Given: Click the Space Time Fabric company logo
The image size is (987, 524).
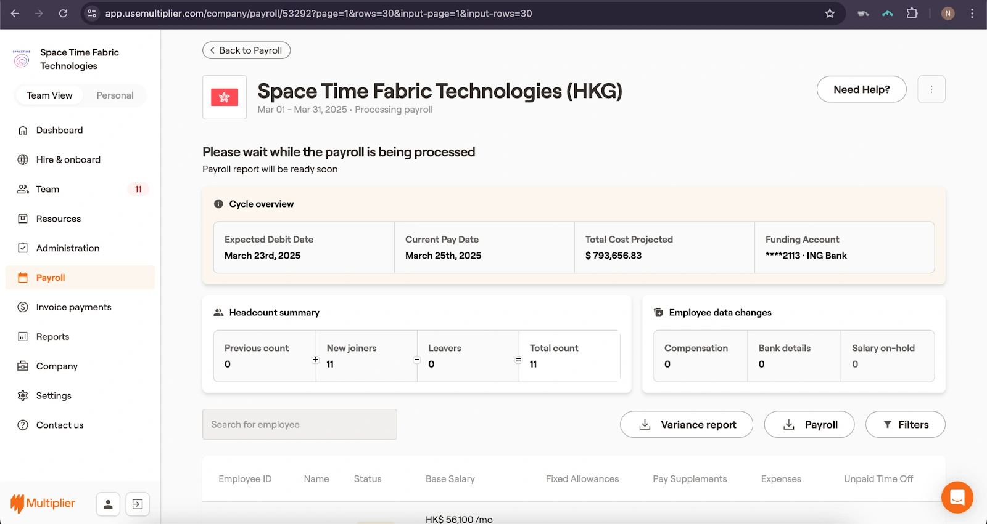Looking at the screenshot, I should pyautogui.click(x=22, y=59).
